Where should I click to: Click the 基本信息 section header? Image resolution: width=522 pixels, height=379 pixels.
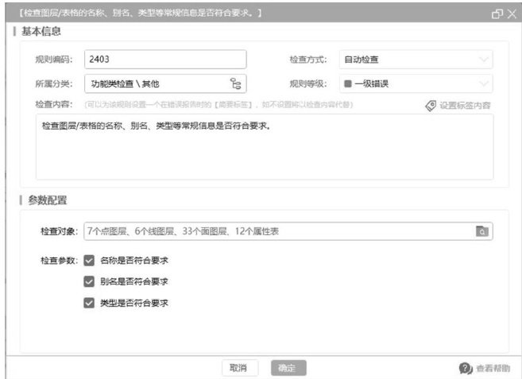tap(40, 32)
